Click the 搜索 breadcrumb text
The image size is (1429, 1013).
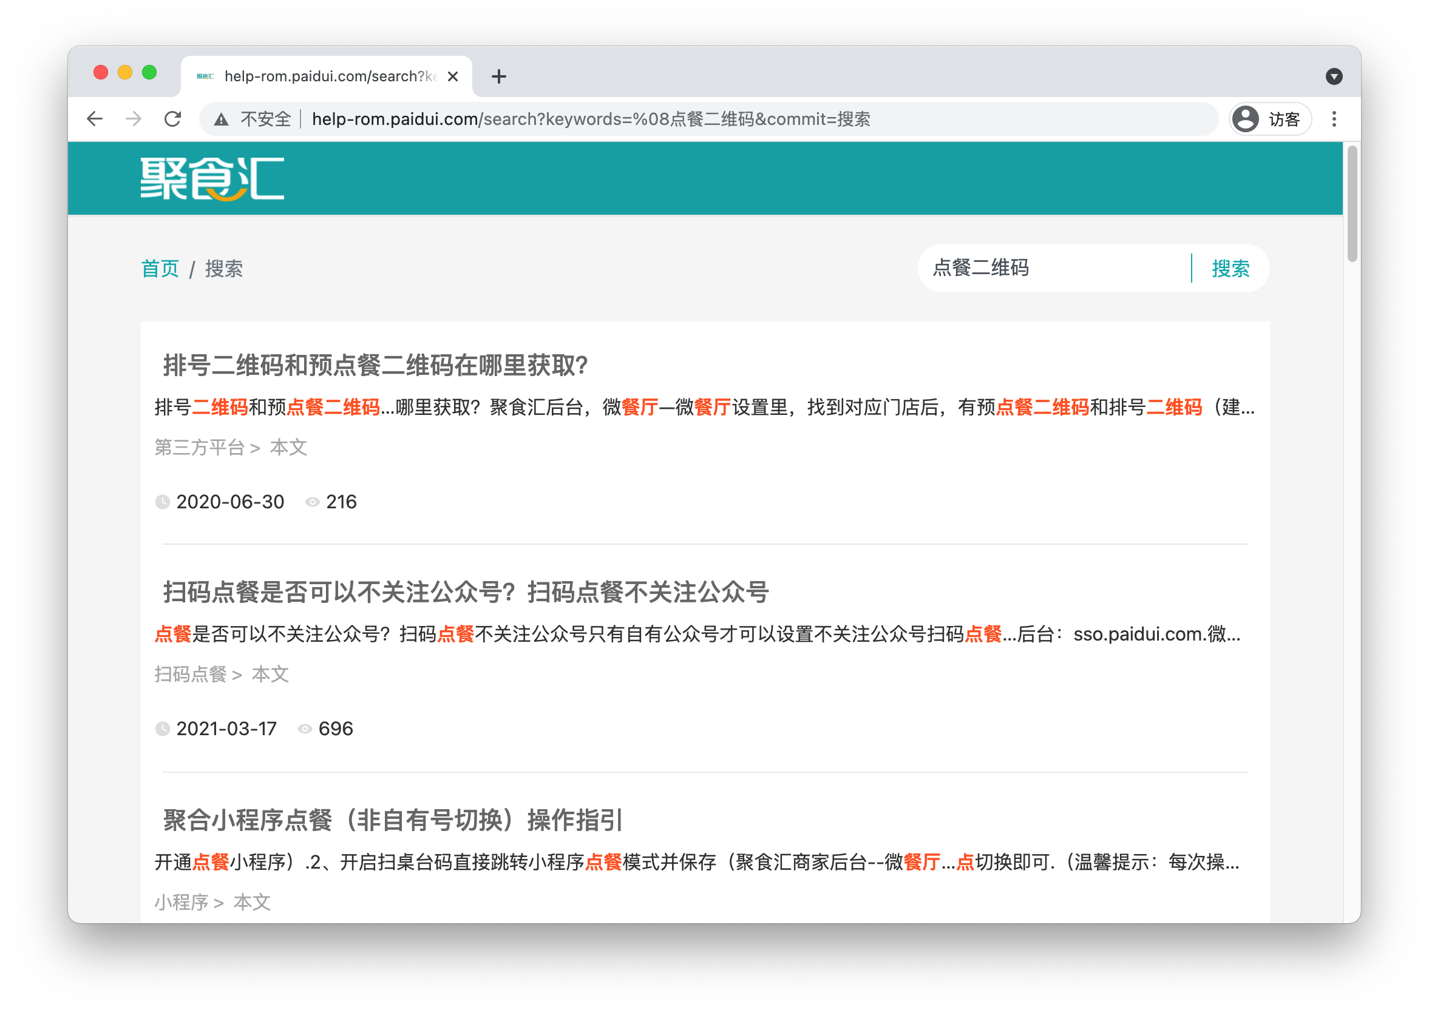pos(224,269)
